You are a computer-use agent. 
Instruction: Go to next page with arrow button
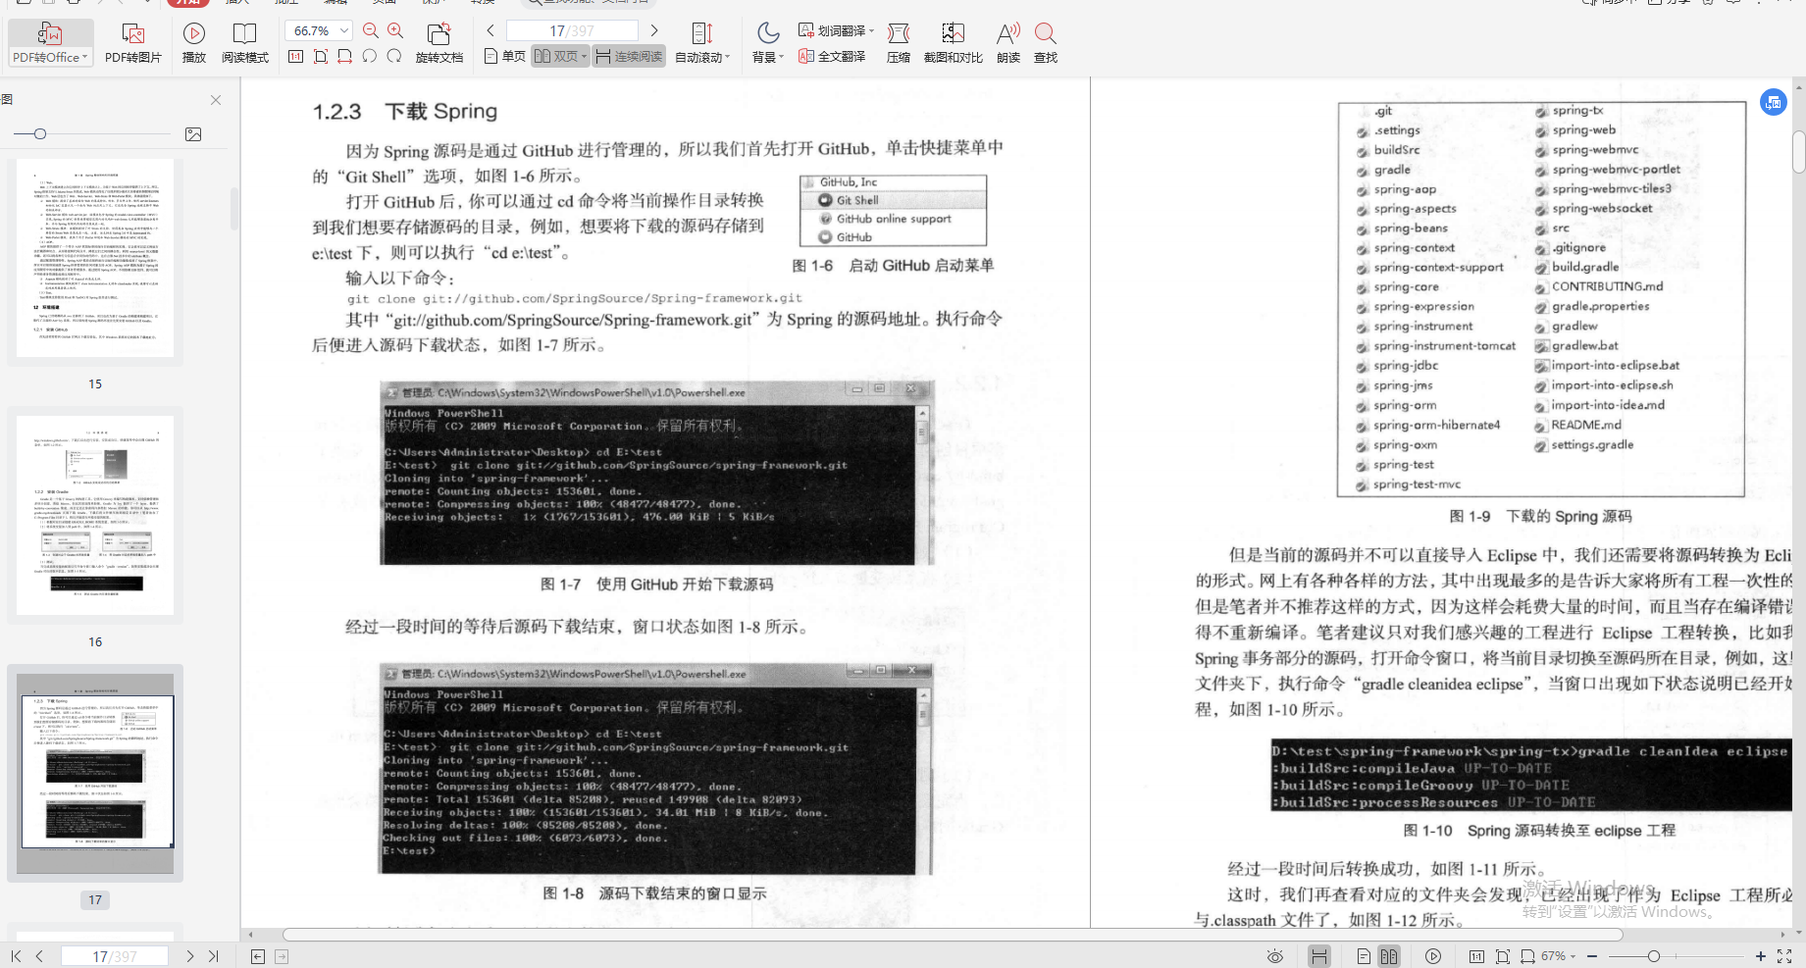[x=653, y=29]
